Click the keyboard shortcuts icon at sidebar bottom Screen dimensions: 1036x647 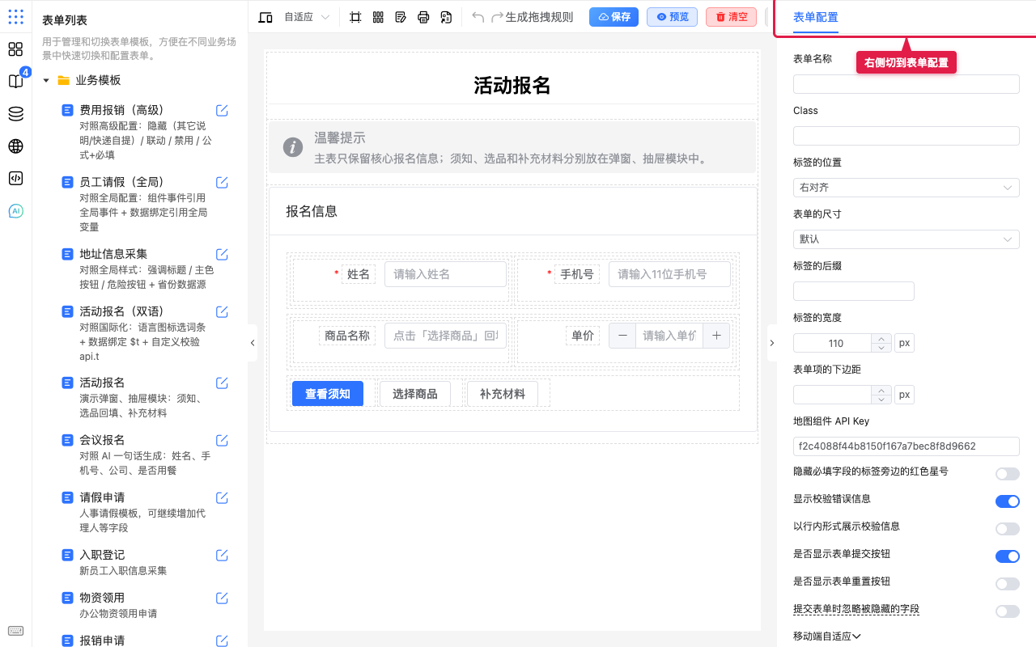pyautogui.click(x=15, y=631)
